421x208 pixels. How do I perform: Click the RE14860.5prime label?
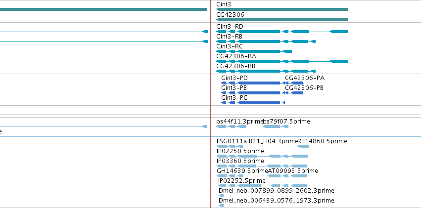tap(322, 141)
